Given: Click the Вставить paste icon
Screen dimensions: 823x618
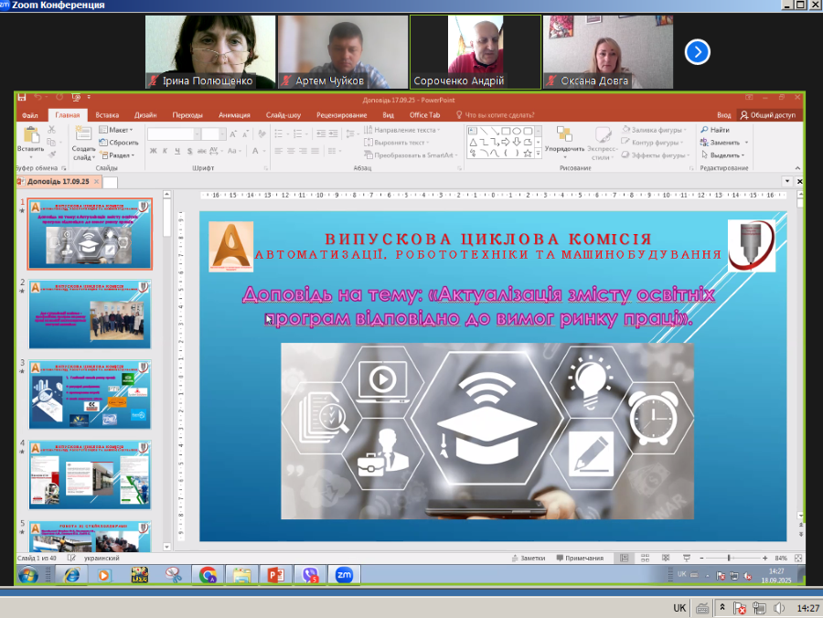Looking at the screenshot, I should (x=29, y=135).
